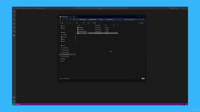Select the 03.Next_piece_preview folder row
The width and height of the screenshot is (200, 112).
point(97,31)
